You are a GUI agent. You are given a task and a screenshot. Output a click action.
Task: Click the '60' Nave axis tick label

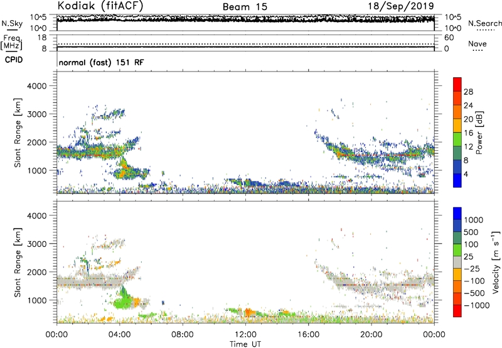click(449, 38)
